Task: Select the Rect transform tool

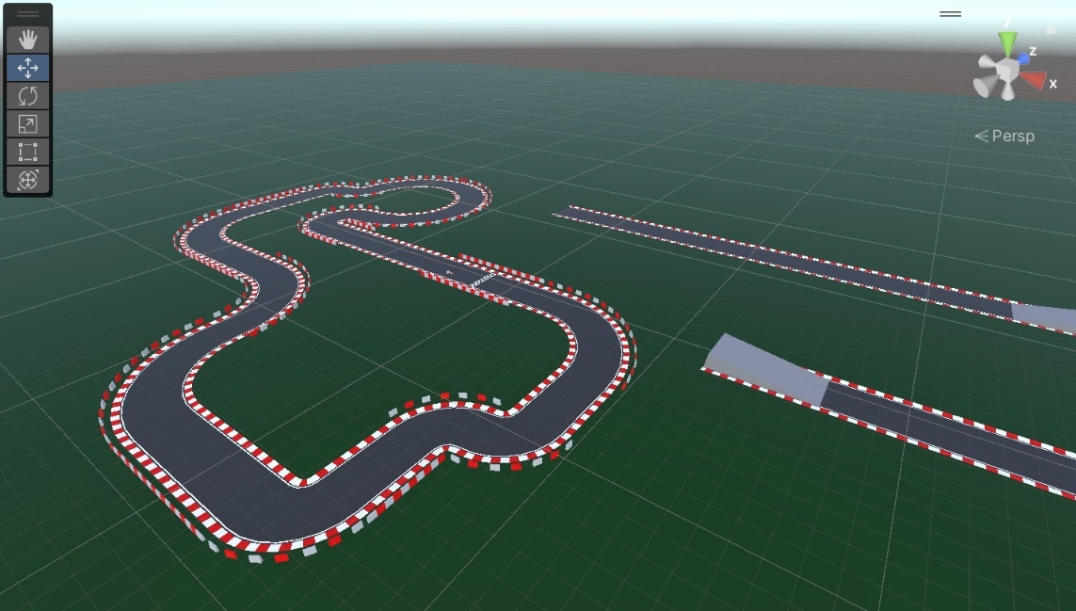Action: pyautogui.click(x=28, y=153)
